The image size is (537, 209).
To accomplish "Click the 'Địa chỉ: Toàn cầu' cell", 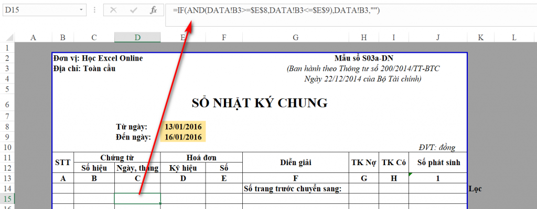I will click(x=84, y=68).
